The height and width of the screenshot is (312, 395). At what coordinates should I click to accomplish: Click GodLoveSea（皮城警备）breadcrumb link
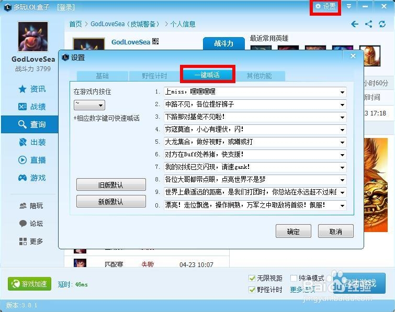pyautogui.click(x=126, y=24)
